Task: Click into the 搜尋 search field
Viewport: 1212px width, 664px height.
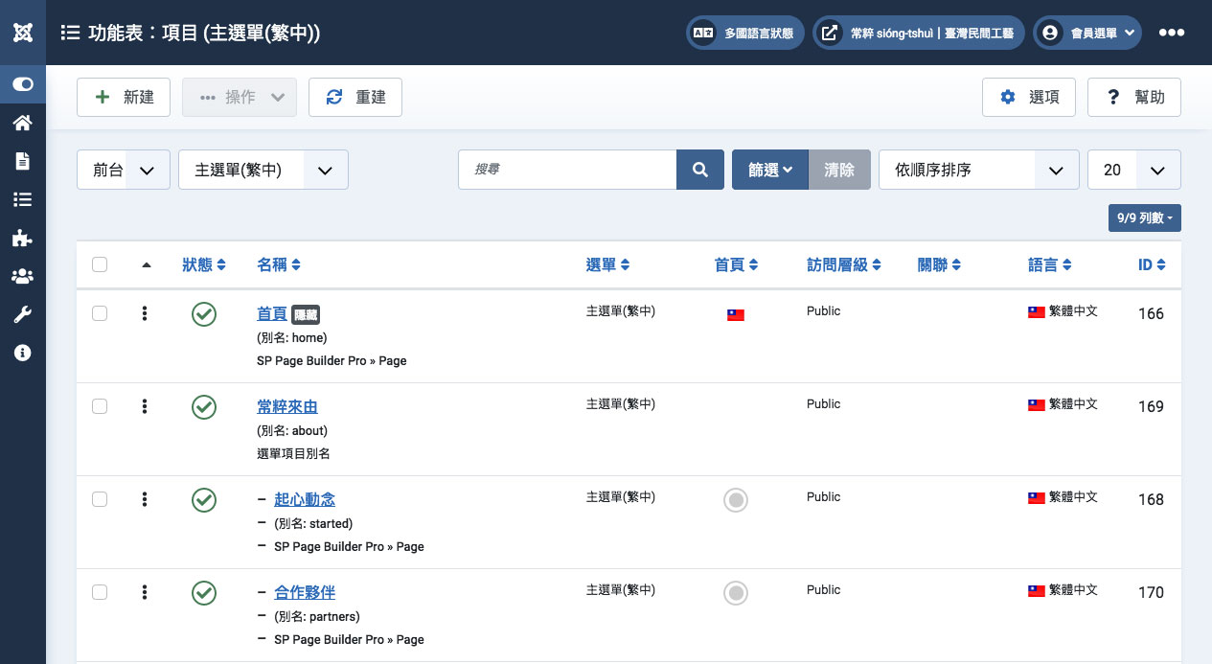Action: click(x=567, y=170)
